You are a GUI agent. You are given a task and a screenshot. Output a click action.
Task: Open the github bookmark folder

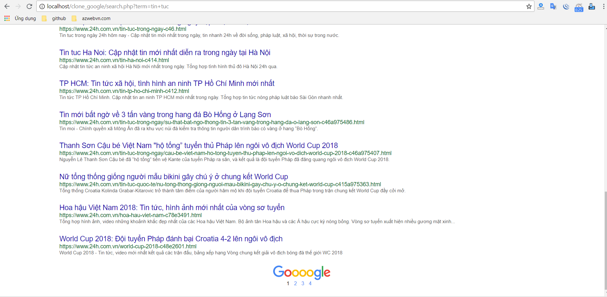[x=54, y=18]
